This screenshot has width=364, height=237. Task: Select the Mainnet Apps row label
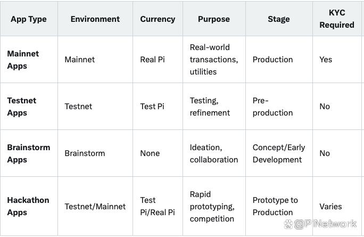(23, 60)
